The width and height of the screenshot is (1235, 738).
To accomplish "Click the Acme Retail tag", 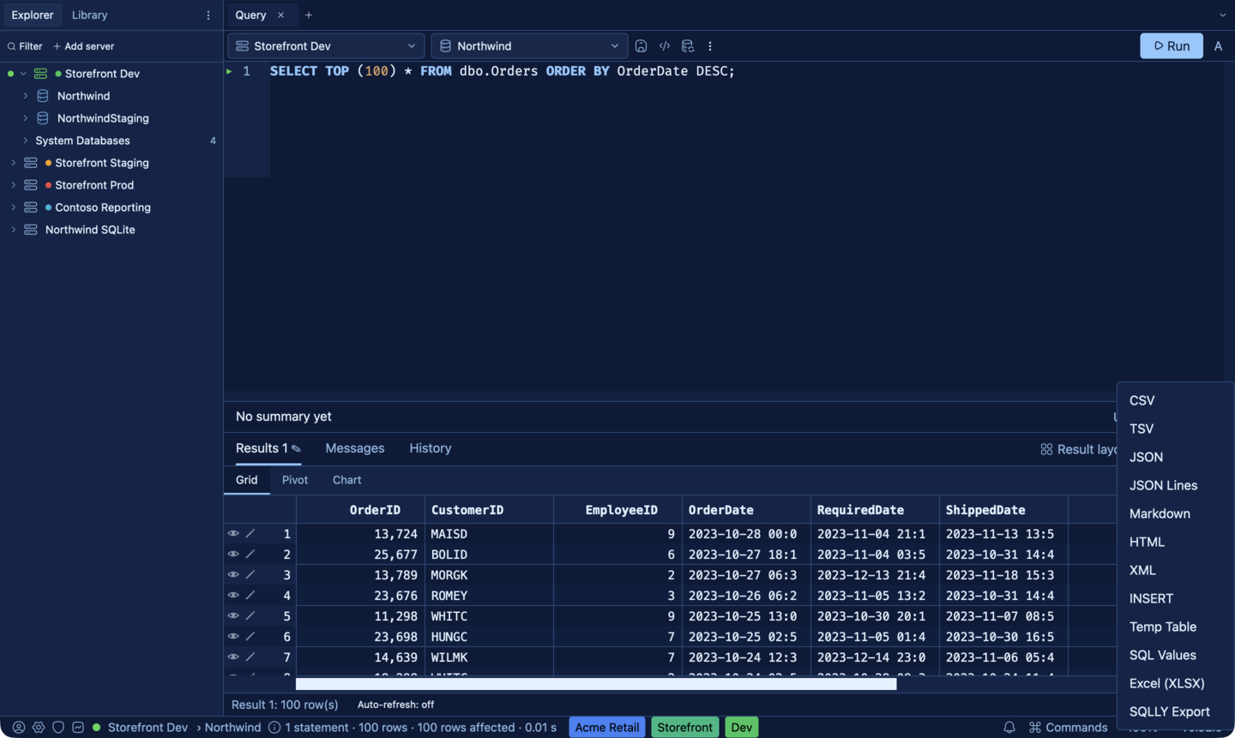I will pos(607,728).
